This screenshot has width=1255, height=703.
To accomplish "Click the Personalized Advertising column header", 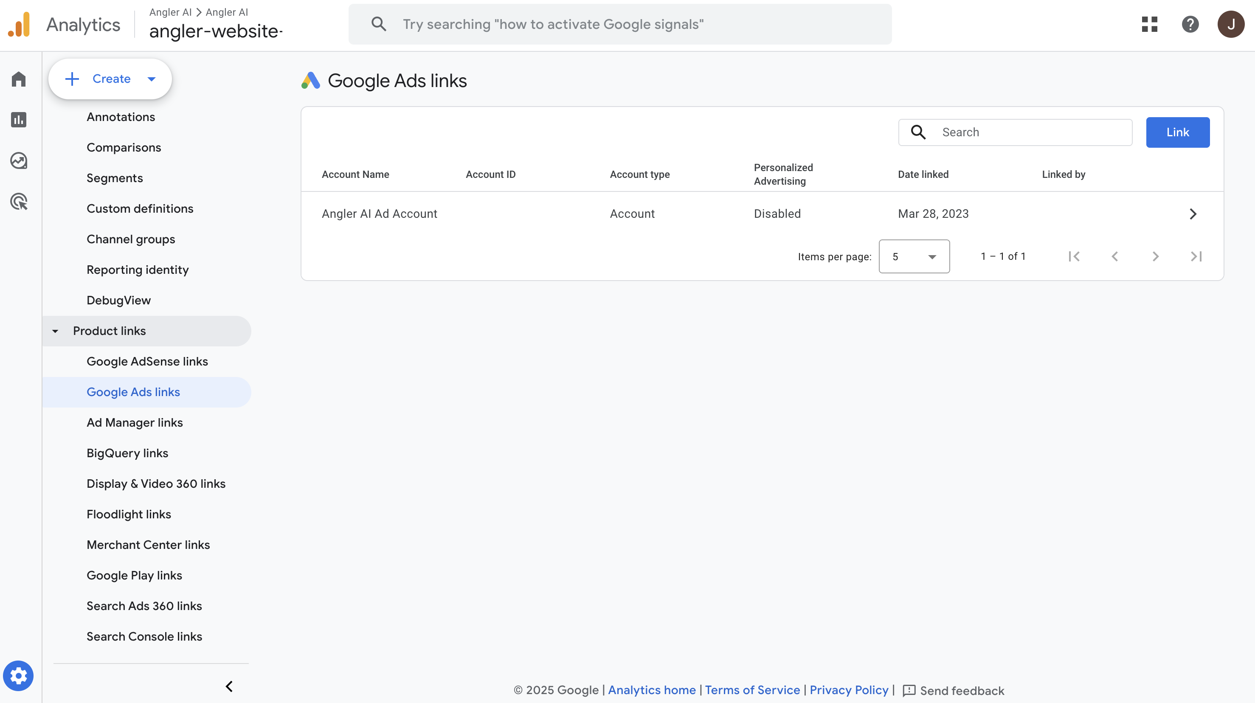I will [x=783, y=174].
